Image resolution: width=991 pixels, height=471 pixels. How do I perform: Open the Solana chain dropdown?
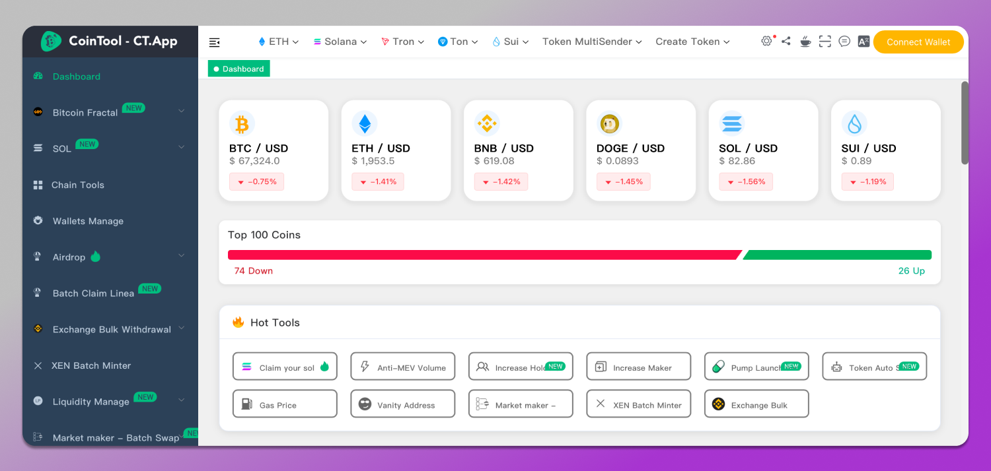tap(340, 42)
